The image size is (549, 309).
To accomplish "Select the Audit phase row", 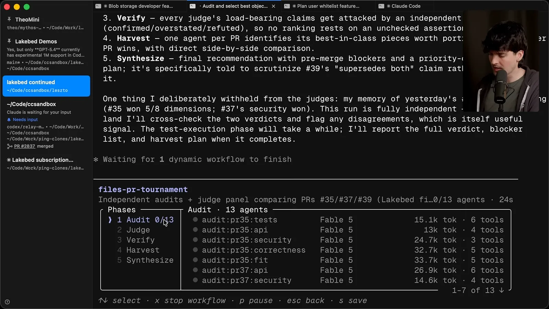I will point(141,220).
